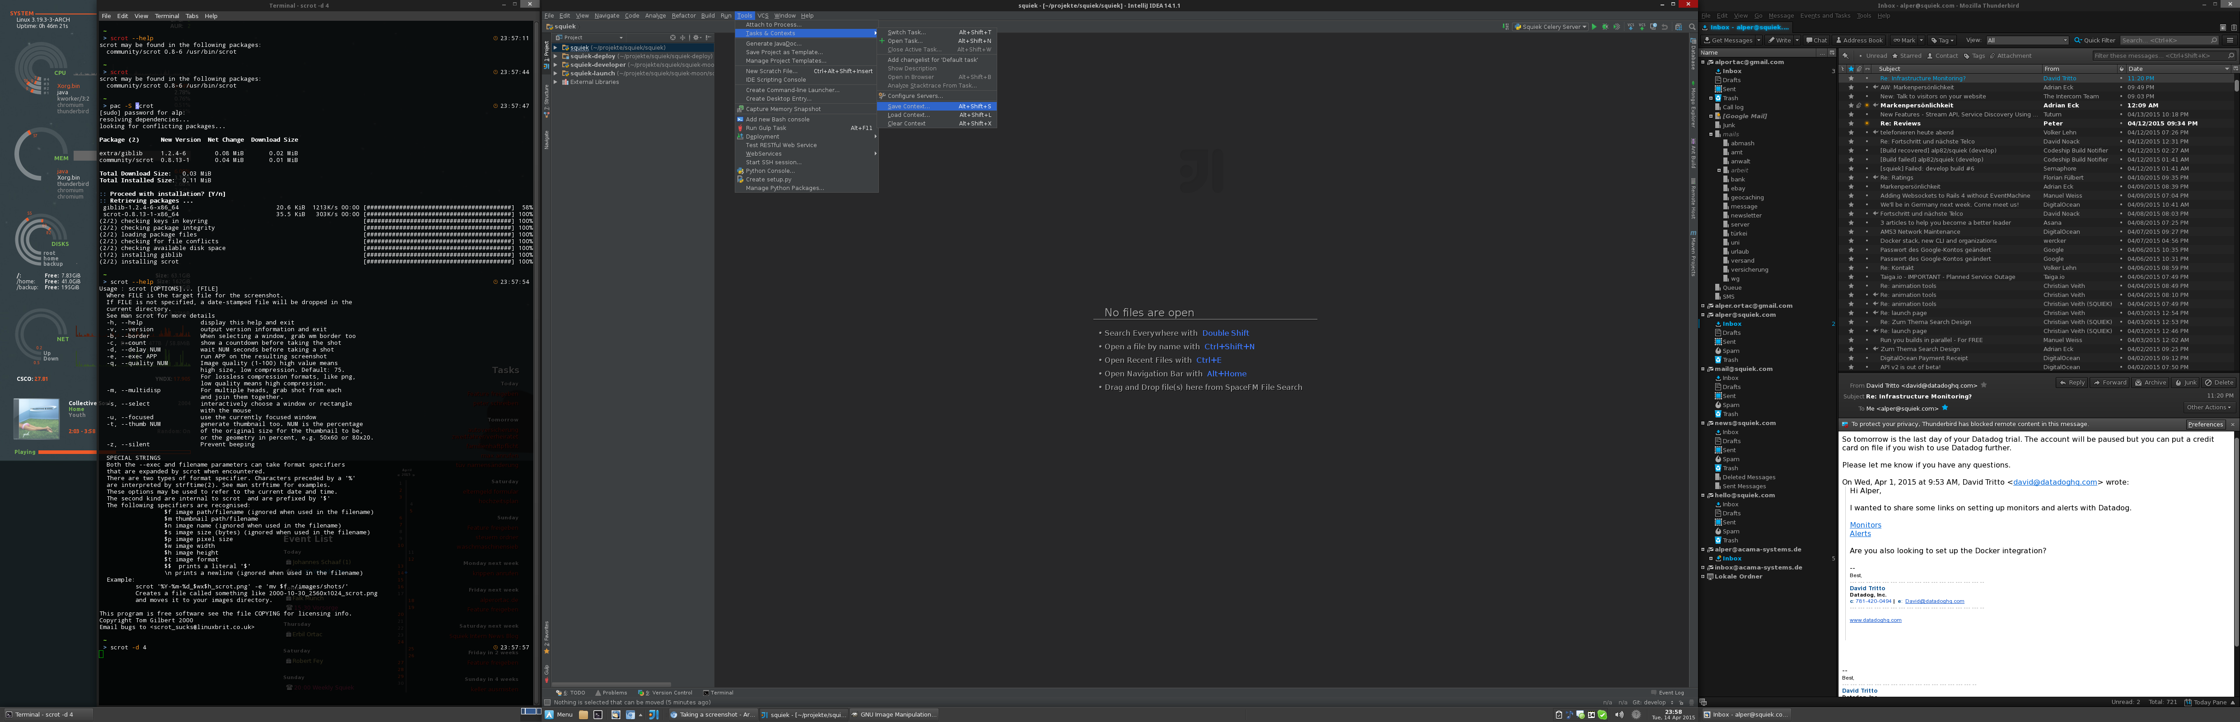The height and width of the screenshot is (722, 2240).
Task: Click IntelliJ Search Everywhere magnifier icon
Action: tap(1692, 27)
